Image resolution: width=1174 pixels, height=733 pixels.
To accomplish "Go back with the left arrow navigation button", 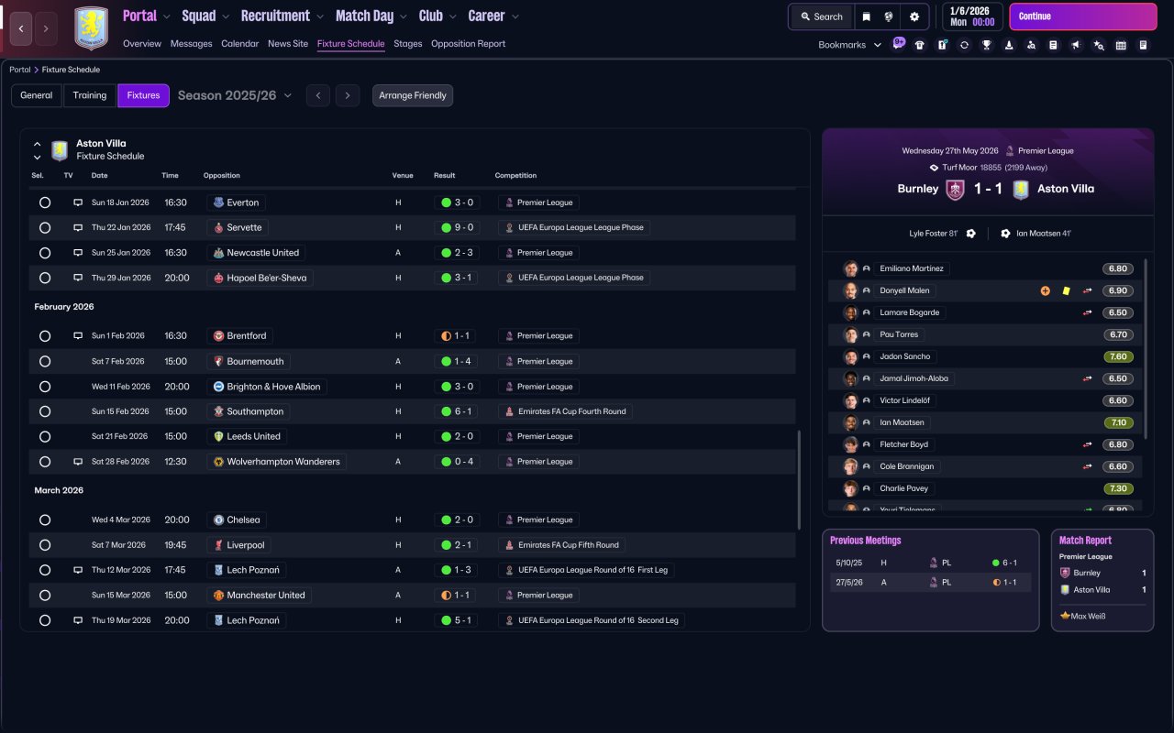I will (21, 28).
